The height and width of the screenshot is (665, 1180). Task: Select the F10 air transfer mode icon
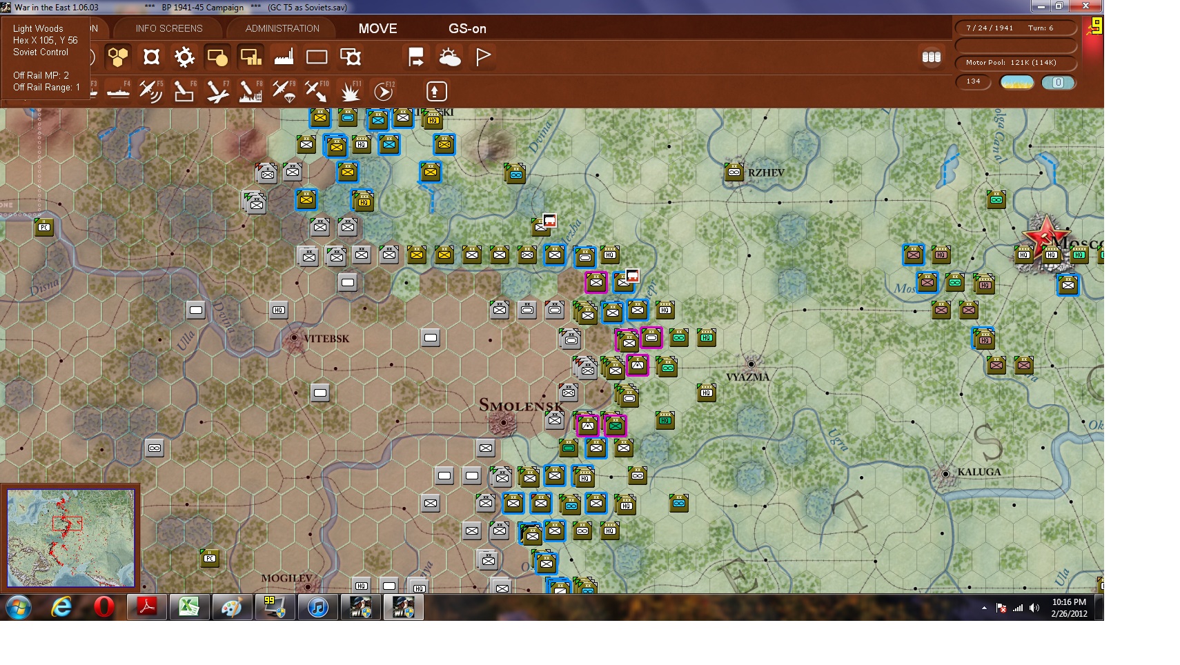pos(317,91)
